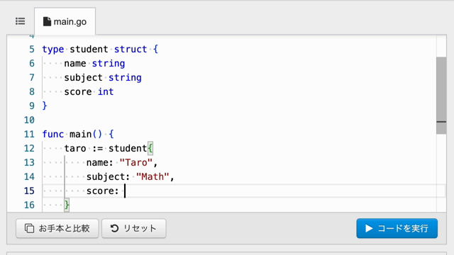Click the int type on line 8

(x=106, y=91)
